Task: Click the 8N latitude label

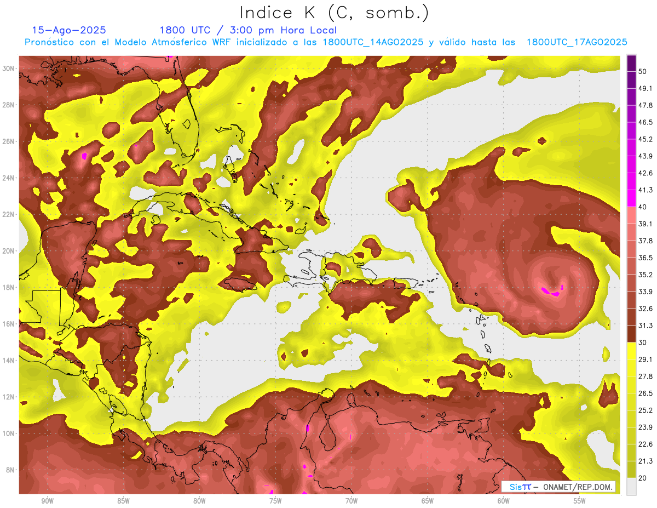Action: [10, 470]
